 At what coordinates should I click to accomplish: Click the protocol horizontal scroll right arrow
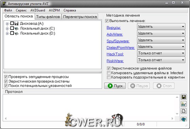click(172, 118)
